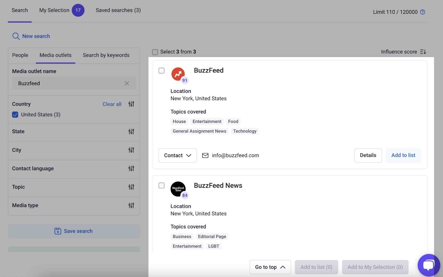Open City filter settings icon

tap(131, 150)
